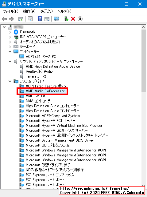The height and width of the screenshot is (197, 147).
Task: Select the Takaratomy2 device
Action: click(x=36, y=76)
